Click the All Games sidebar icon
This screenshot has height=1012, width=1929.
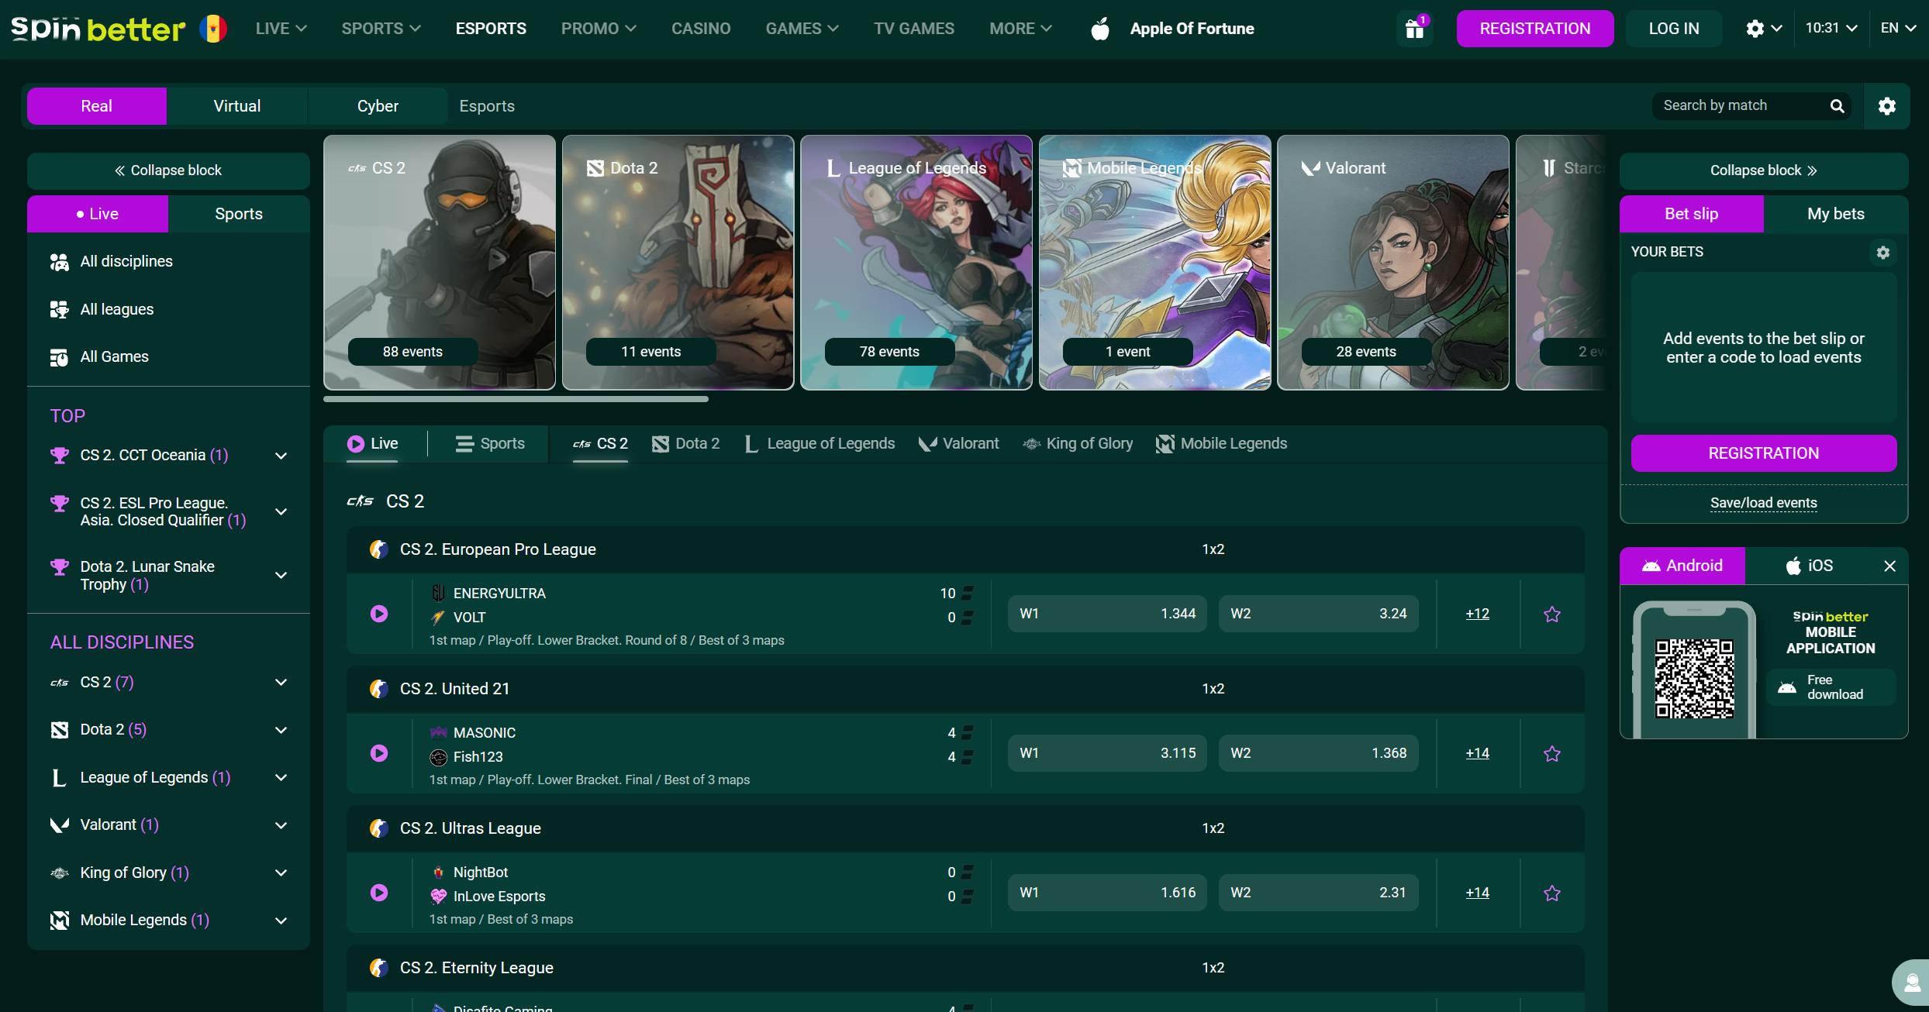pos(59,357)
